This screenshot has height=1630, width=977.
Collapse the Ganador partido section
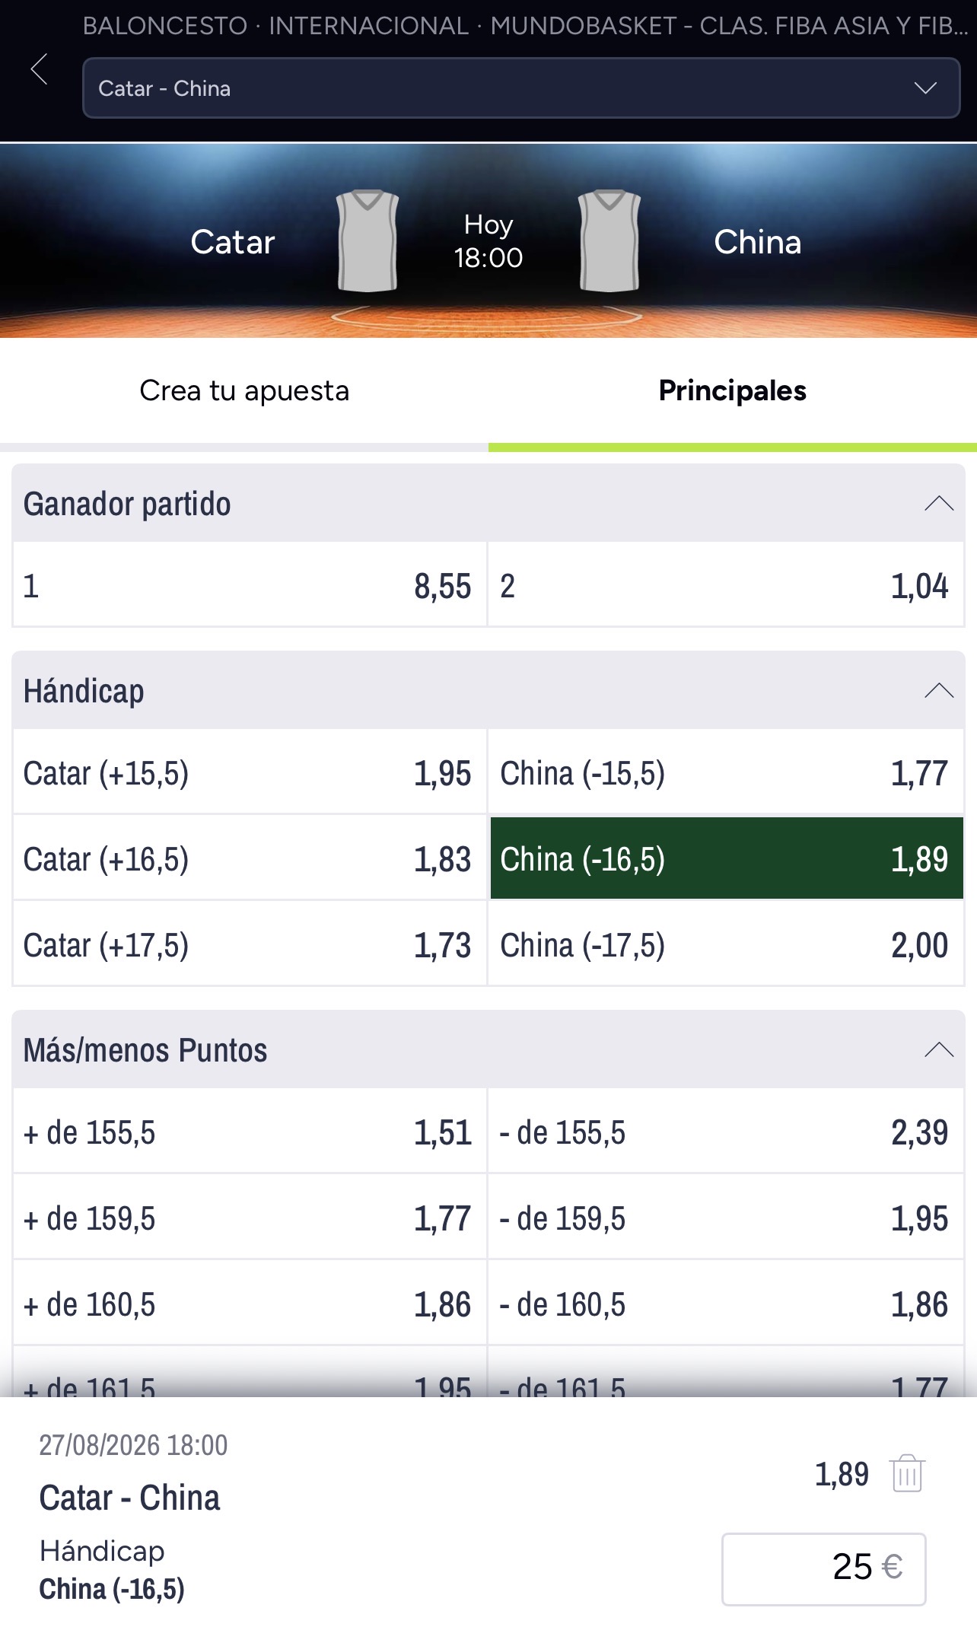point(939,503)
